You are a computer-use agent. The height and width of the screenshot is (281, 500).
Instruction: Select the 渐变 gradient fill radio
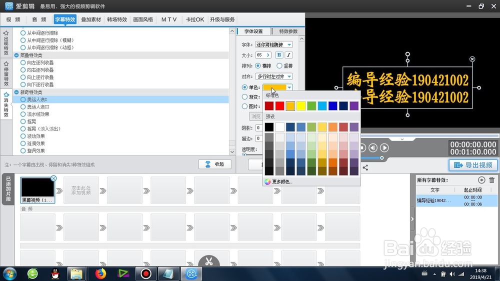point(244,96)
